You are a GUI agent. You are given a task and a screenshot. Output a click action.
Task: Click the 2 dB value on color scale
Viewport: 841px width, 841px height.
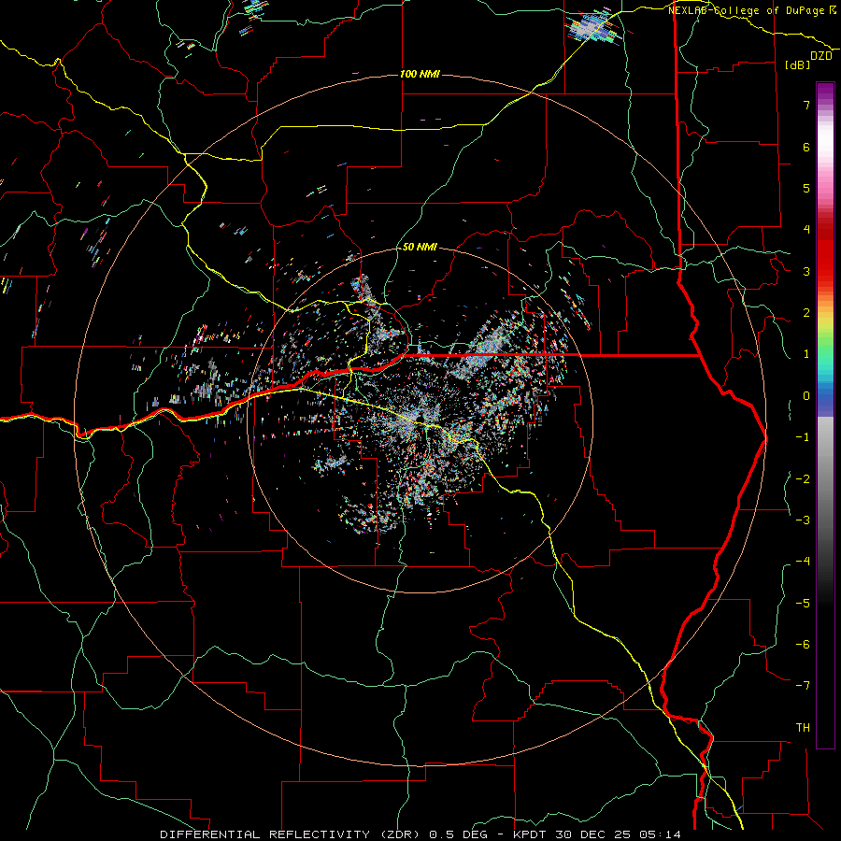(806, 313)
